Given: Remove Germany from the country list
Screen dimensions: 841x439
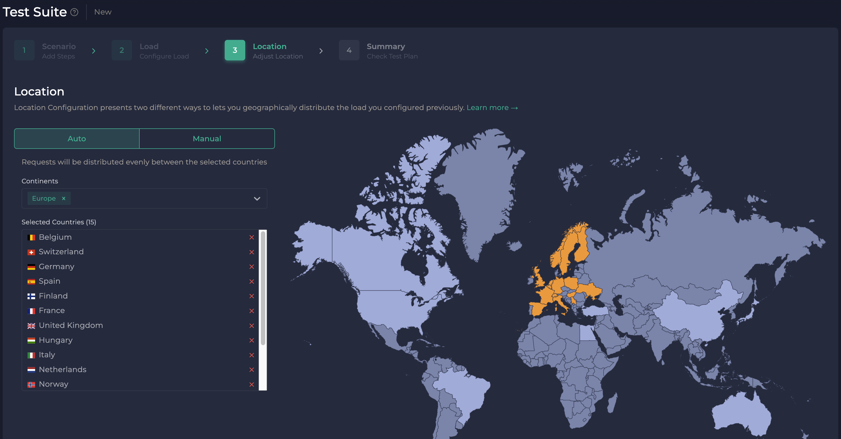Looking at the screenshot, I should click(251, 267).
